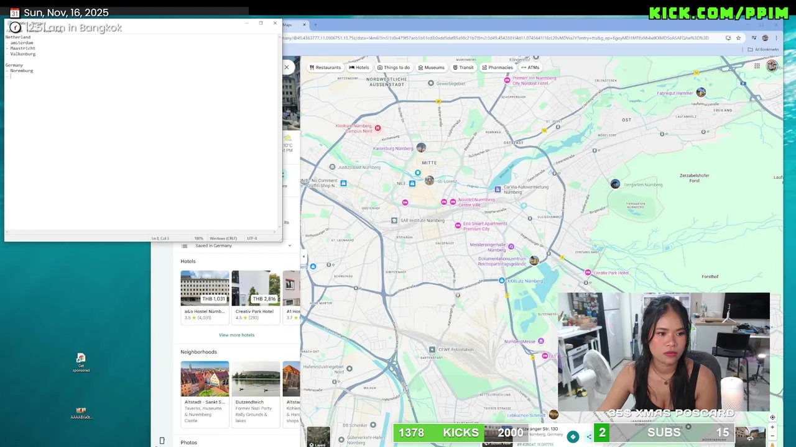
Task: Open the Google account avatar in Maps
Action: [x=772, y=66]
